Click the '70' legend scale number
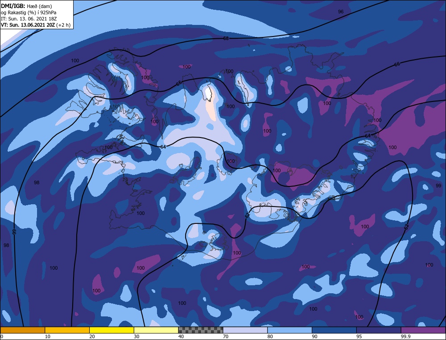This screenshot has height=340, width=446. pos(226,336)
